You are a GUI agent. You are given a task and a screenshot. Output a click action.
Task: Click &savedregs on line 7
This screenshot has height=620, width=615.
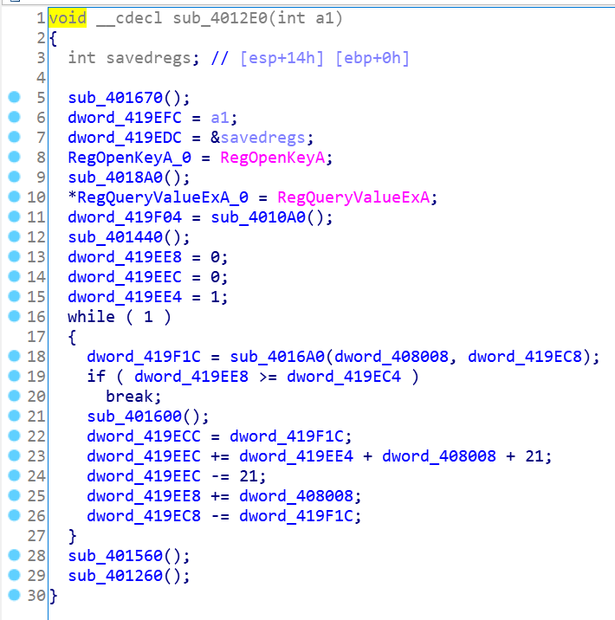coord(258,138)
